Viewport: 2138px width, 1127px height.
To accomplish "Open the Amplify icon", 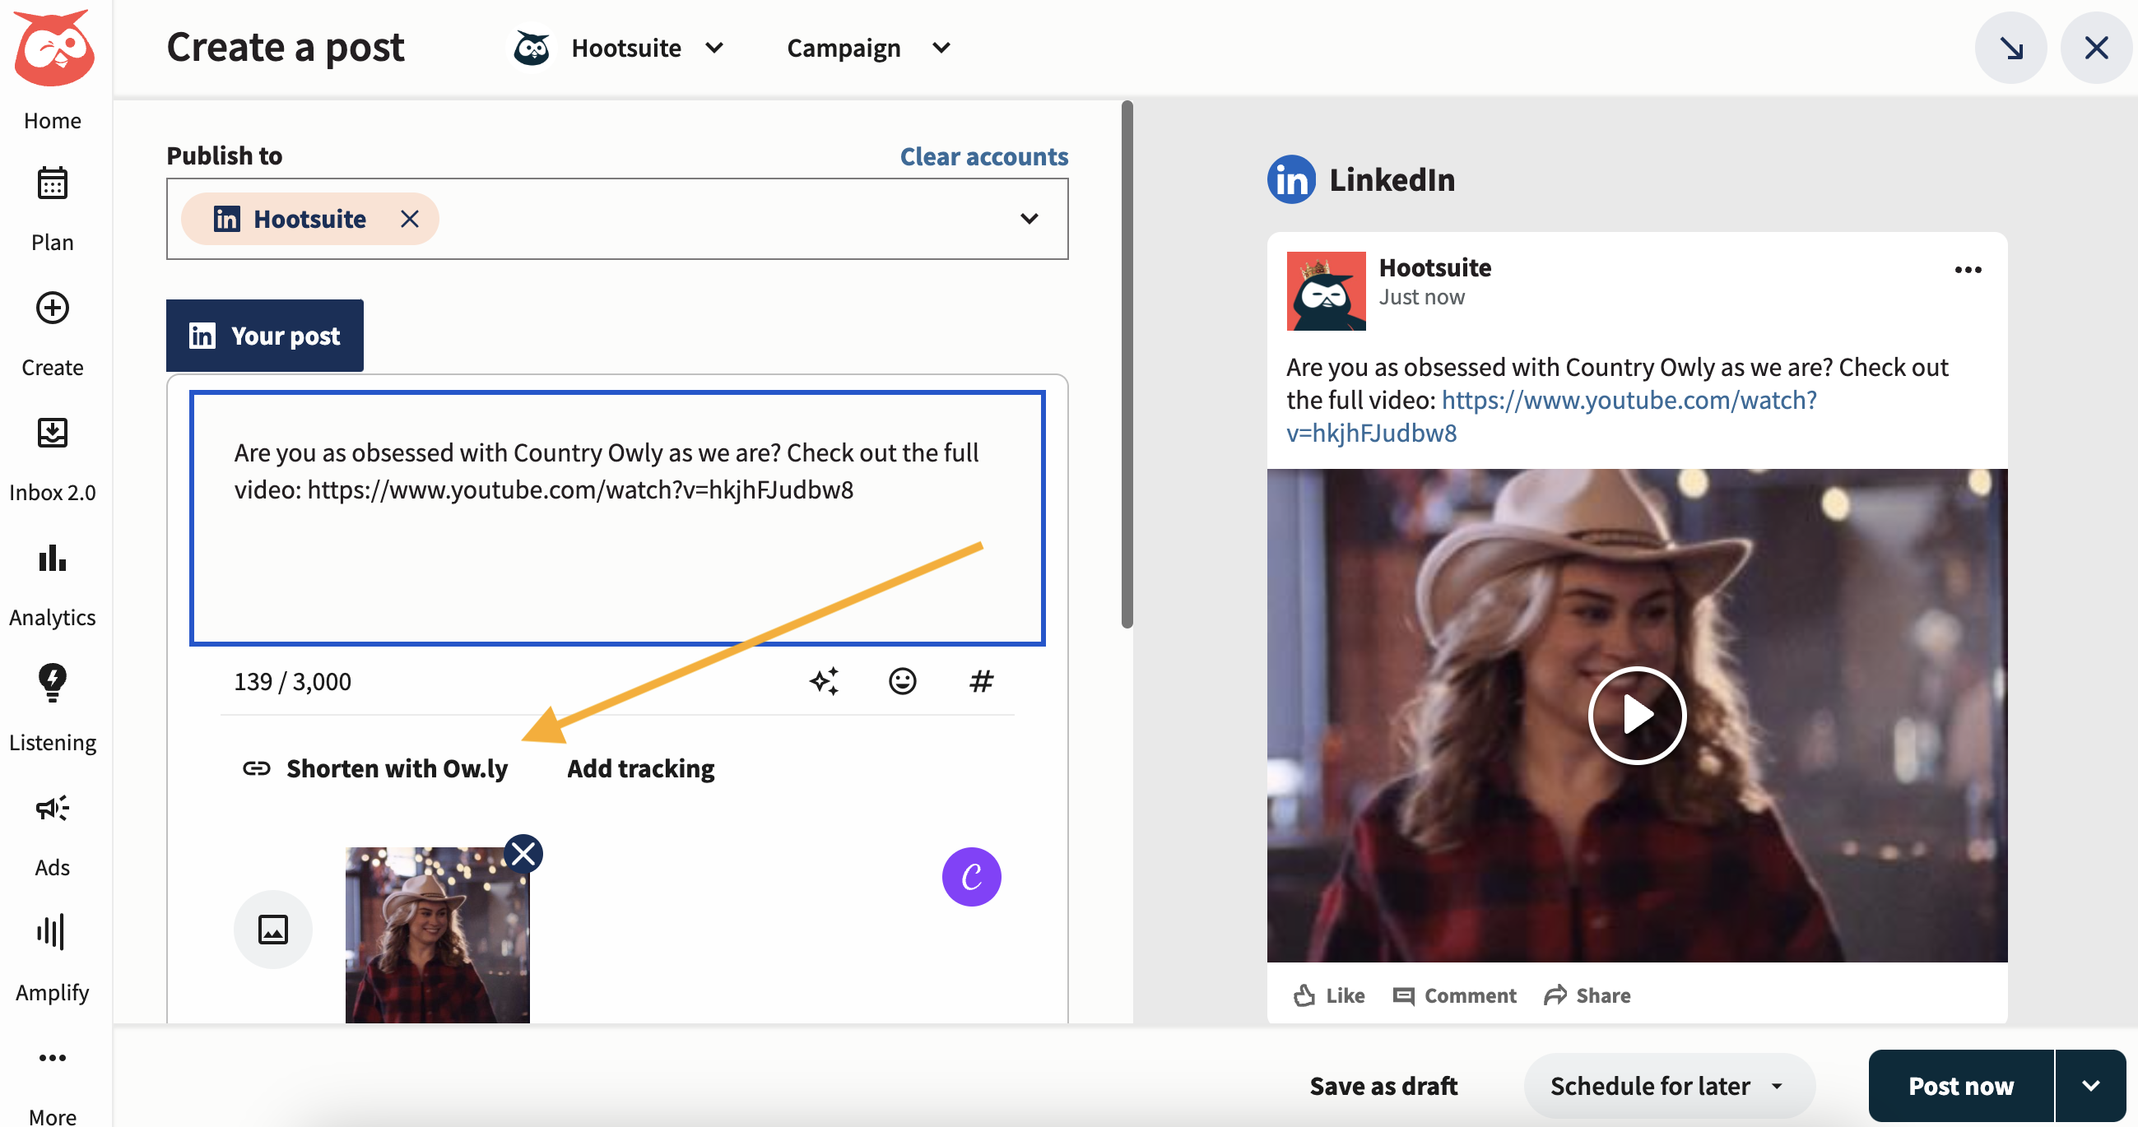I will click(x=52, y=931).
